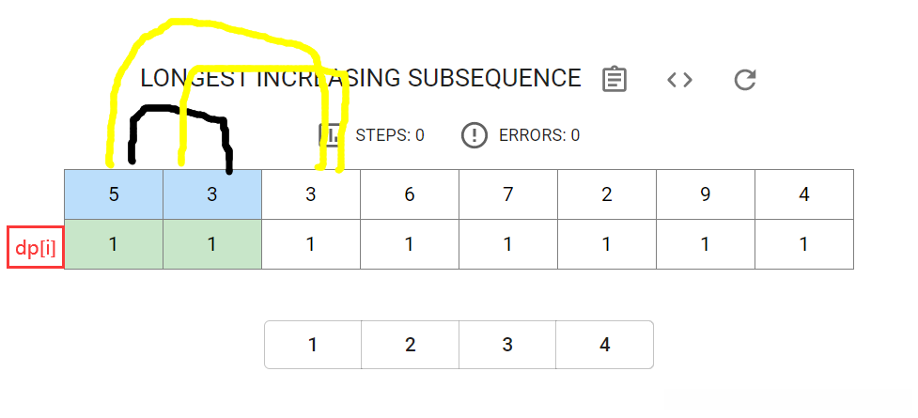This screenshot has height=418, width=918.
Task: Click the red dp[i] row label
Action: click(x=36, y=247)
